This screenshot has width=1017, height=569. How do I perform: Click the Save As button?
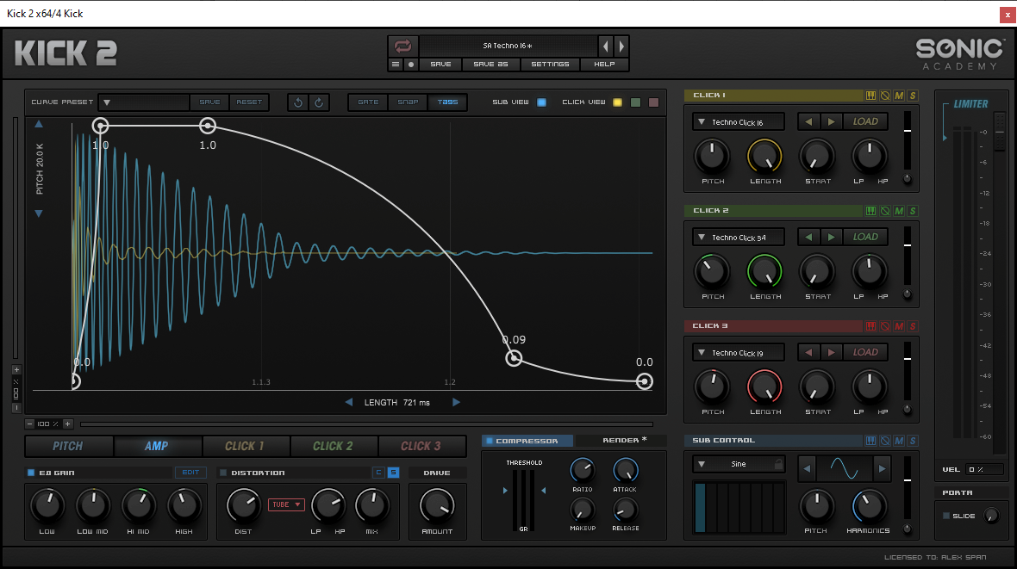click(490, 65)
